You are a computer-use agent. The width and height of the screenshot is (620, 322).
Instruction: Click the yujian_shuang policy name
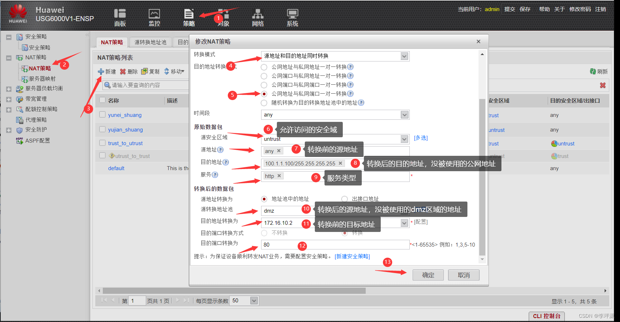point(125,130)
